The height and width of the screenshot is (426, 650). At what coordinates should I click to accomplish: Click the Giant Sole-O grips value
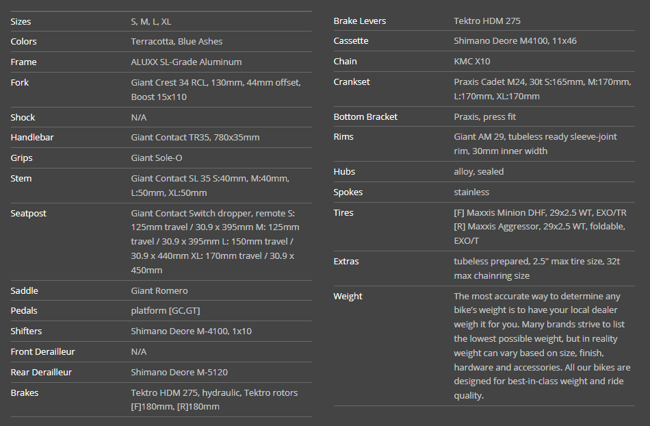(x=157, y=158)
